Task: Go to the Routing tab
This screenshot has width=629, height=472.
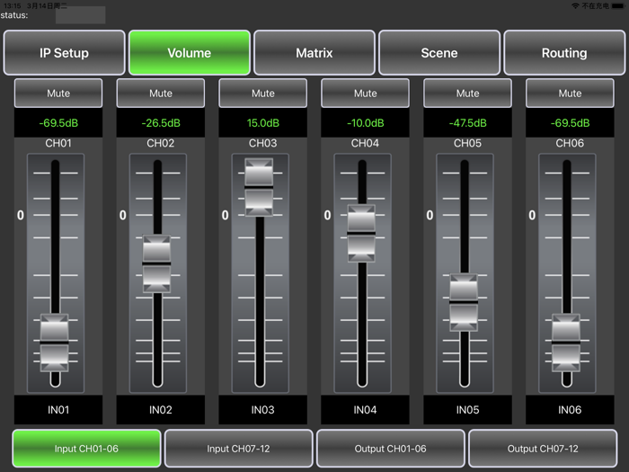Action: pos(564,53)
